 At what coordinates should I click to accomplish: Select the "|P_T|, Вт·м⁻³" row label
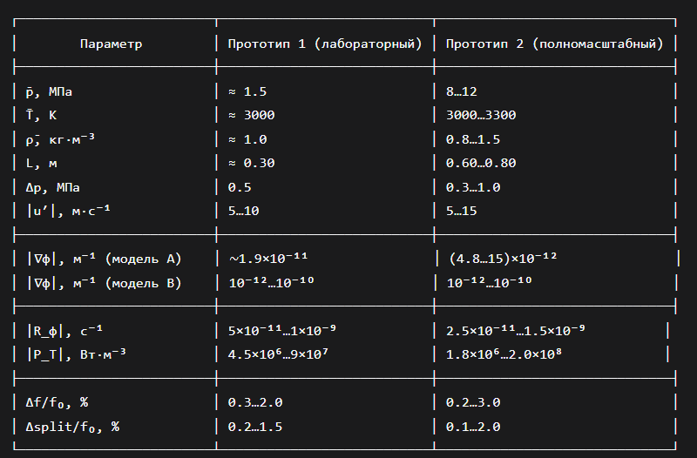78,354
